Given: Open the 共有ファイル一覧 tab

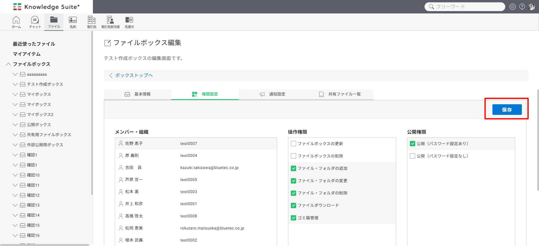Looking at the screenshot, I should [x=340, y=94].
